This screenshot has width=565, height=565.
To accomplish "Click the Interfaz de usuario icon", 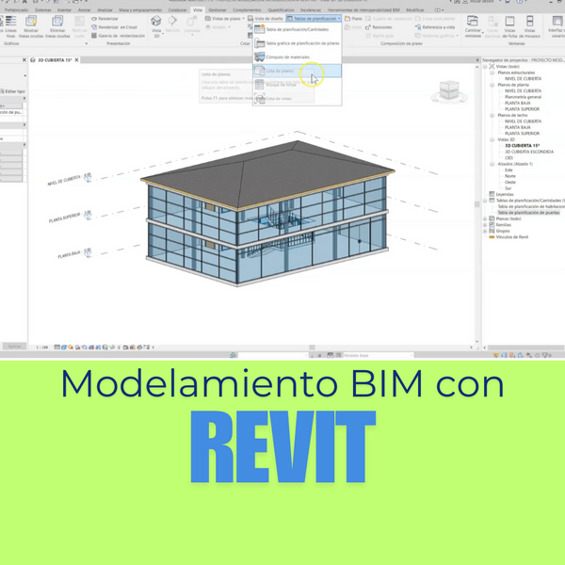I will coord(557,21).
